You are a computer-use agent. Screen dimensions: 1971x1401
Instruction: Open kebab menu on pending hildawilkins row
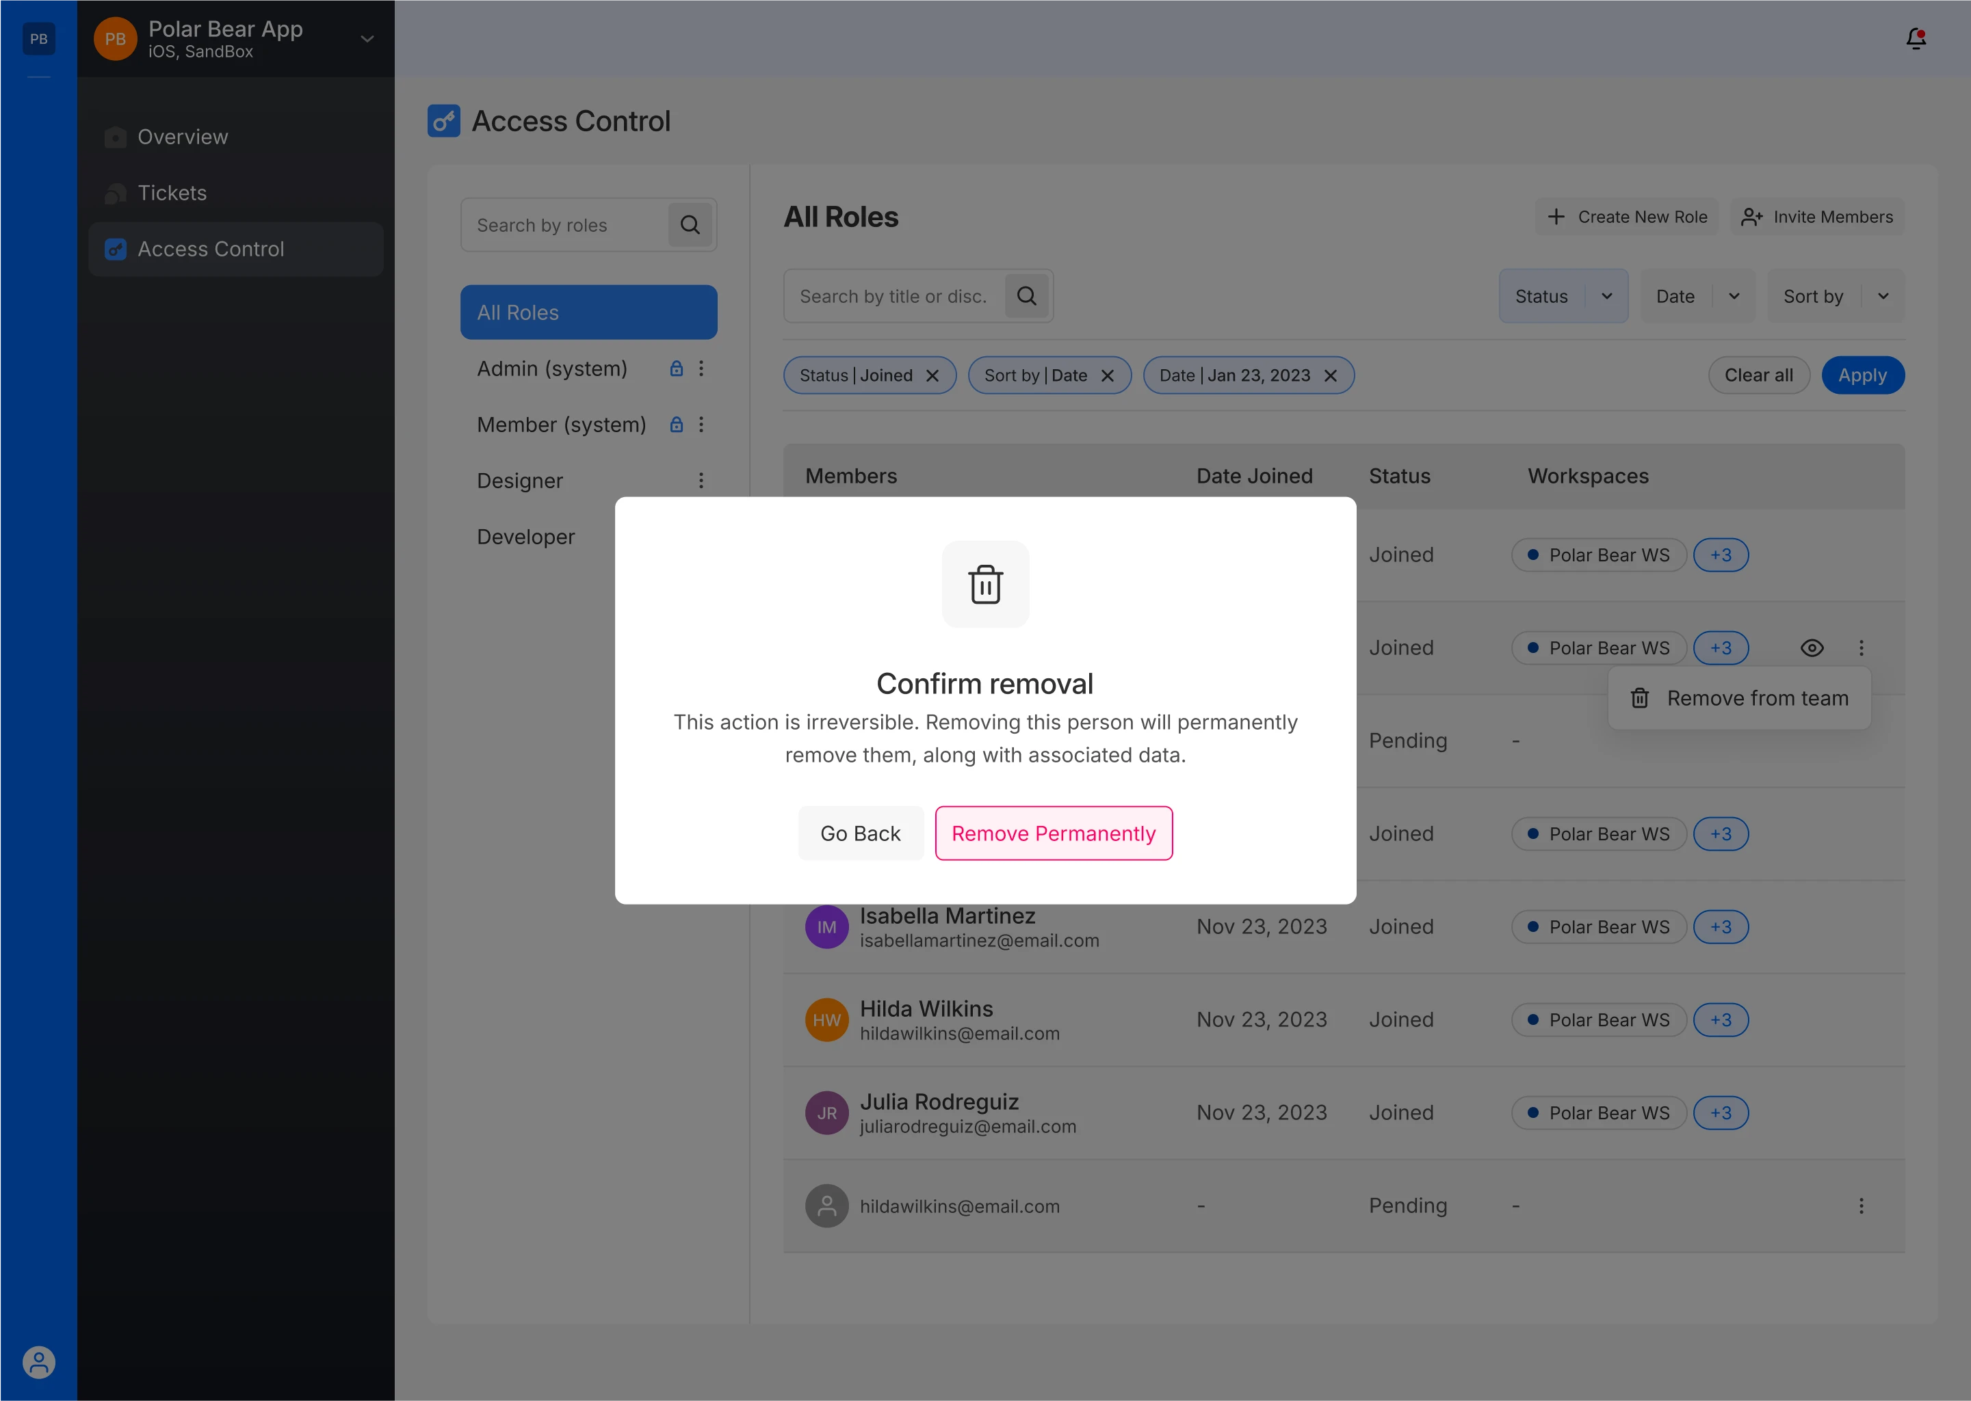(1861, 1205)
